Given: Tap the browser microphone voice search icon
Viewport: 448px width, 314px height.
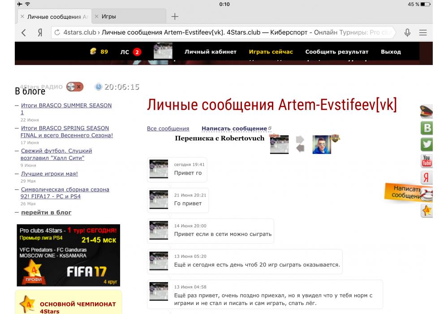Looking at the screenshot, I should 407,32.
